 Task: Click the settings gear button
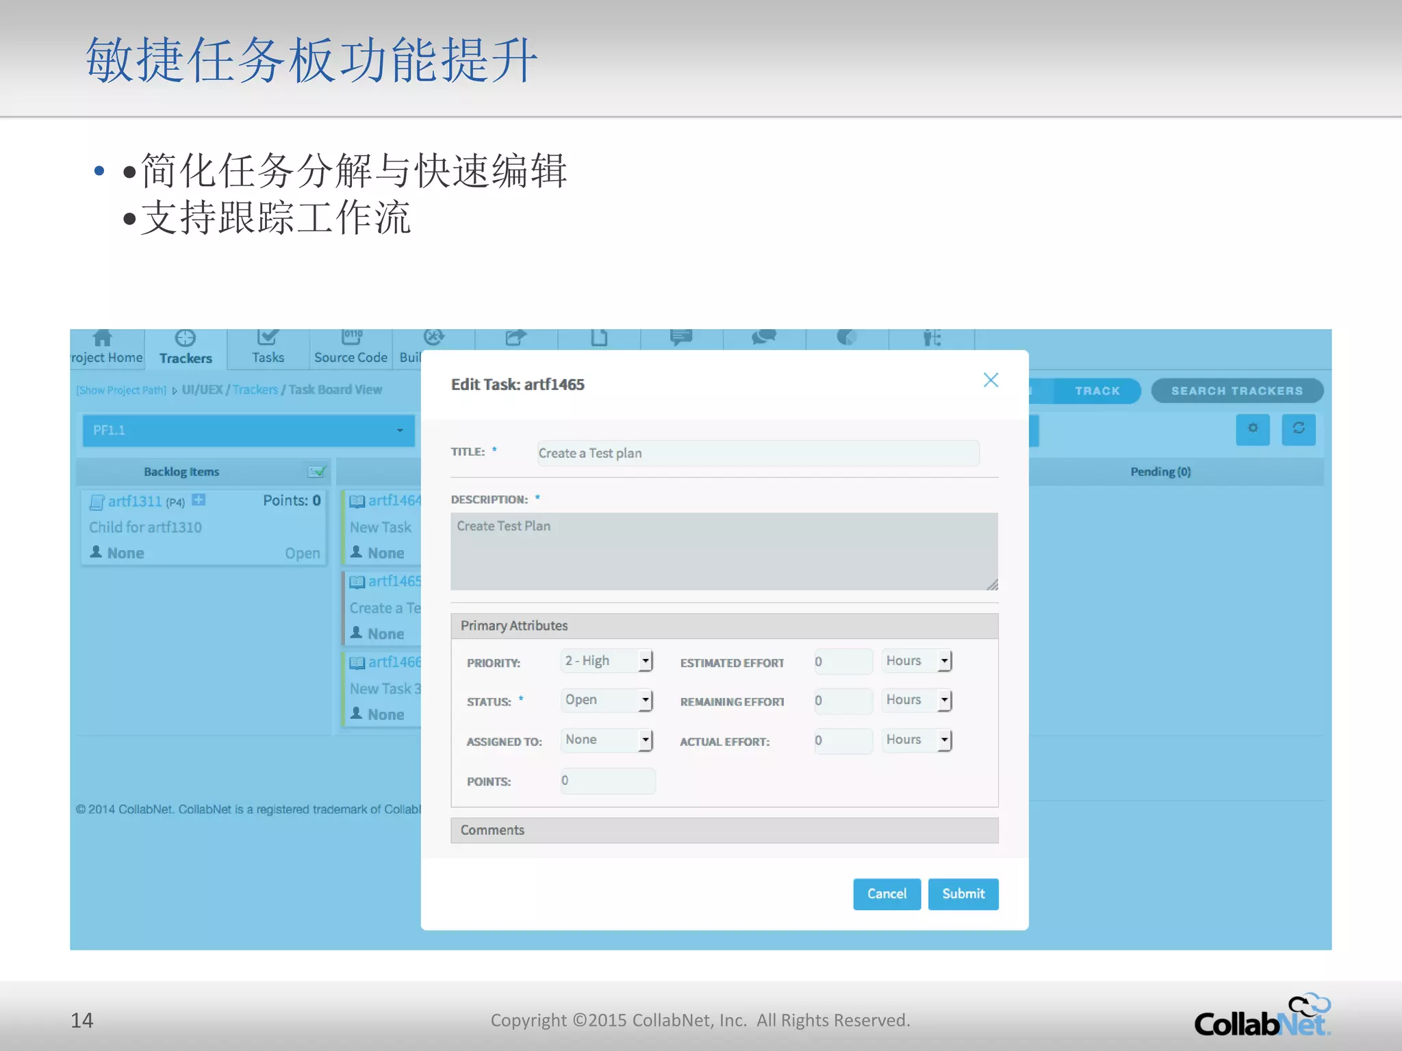point(1253,429)
